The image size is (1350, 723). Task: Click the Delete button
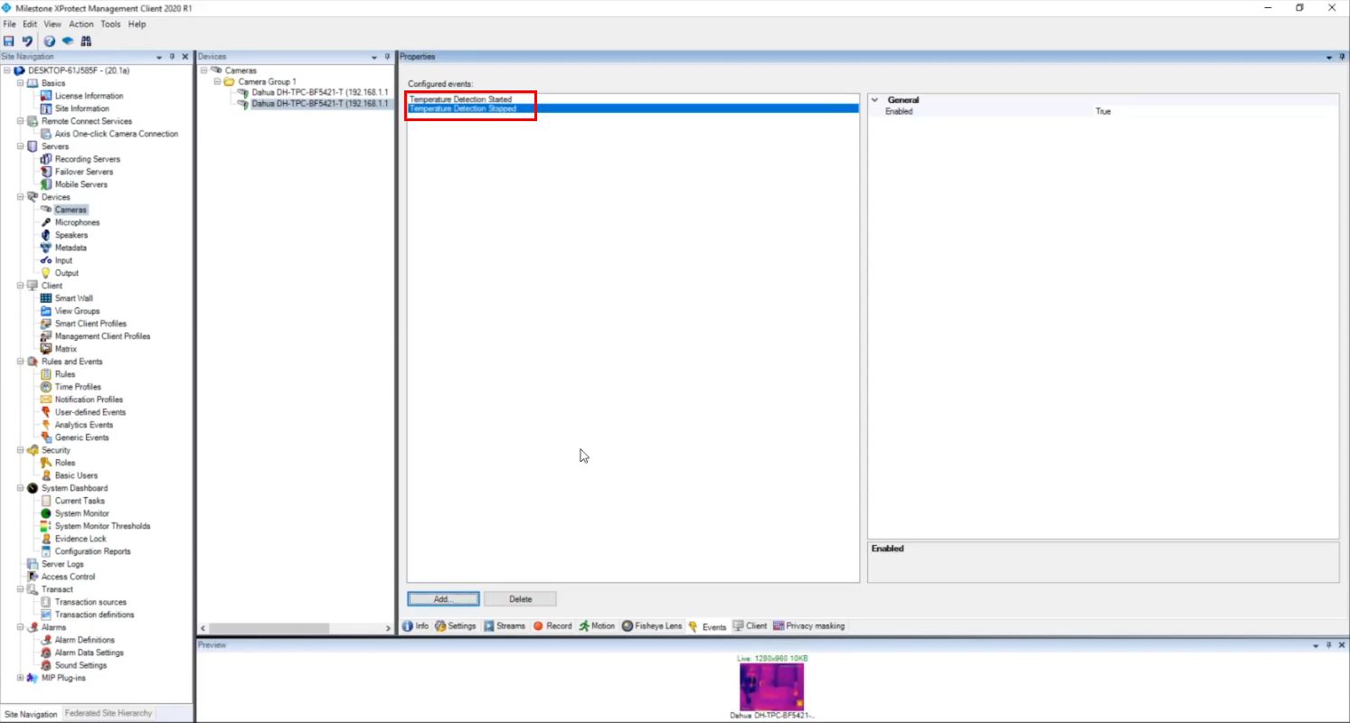coord(520,599)
